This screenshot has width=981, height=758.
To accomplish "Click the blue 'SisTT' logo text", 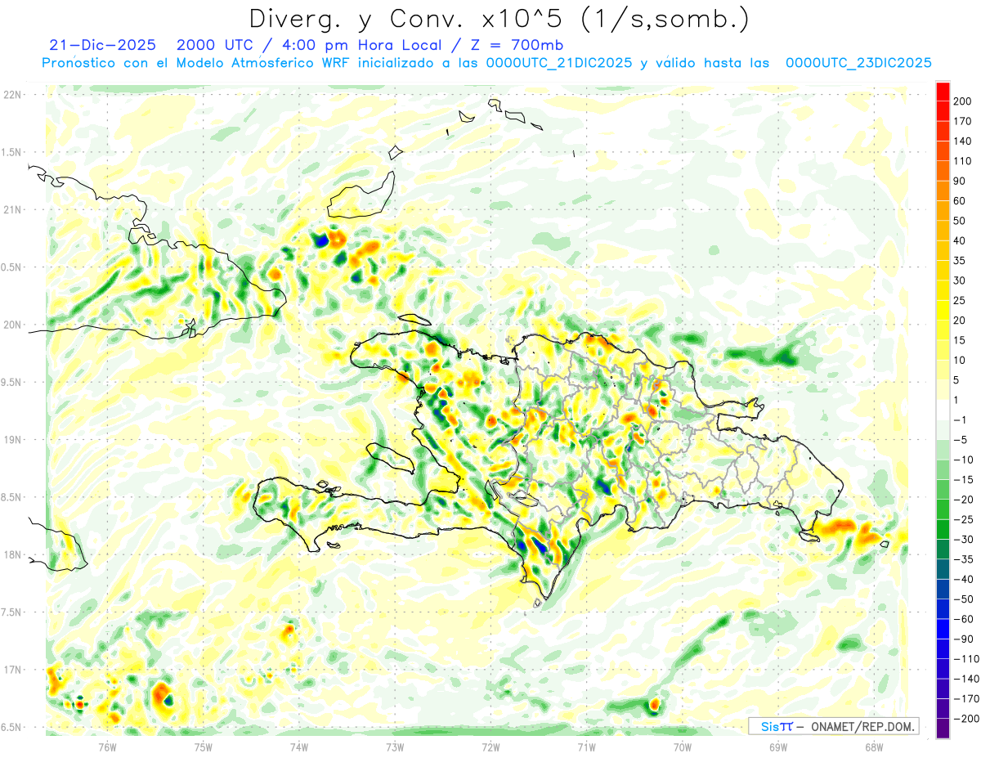I will point(776,726).
